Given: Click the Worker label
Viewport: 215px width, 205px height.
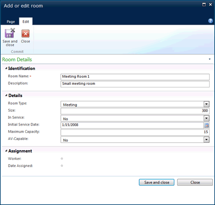Looking at the screenshot, I should coord(15,159).
